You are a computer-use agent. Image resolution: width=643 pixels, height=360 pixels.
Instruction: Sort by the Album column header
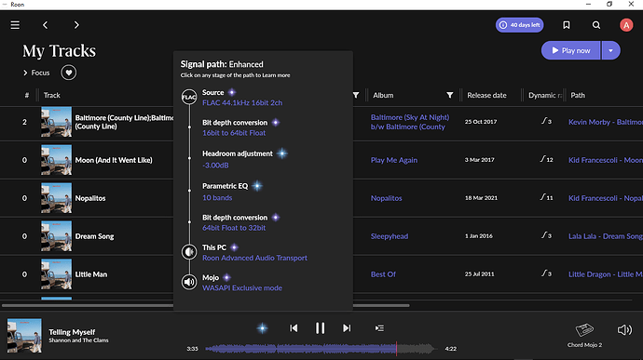coord(383,95)
